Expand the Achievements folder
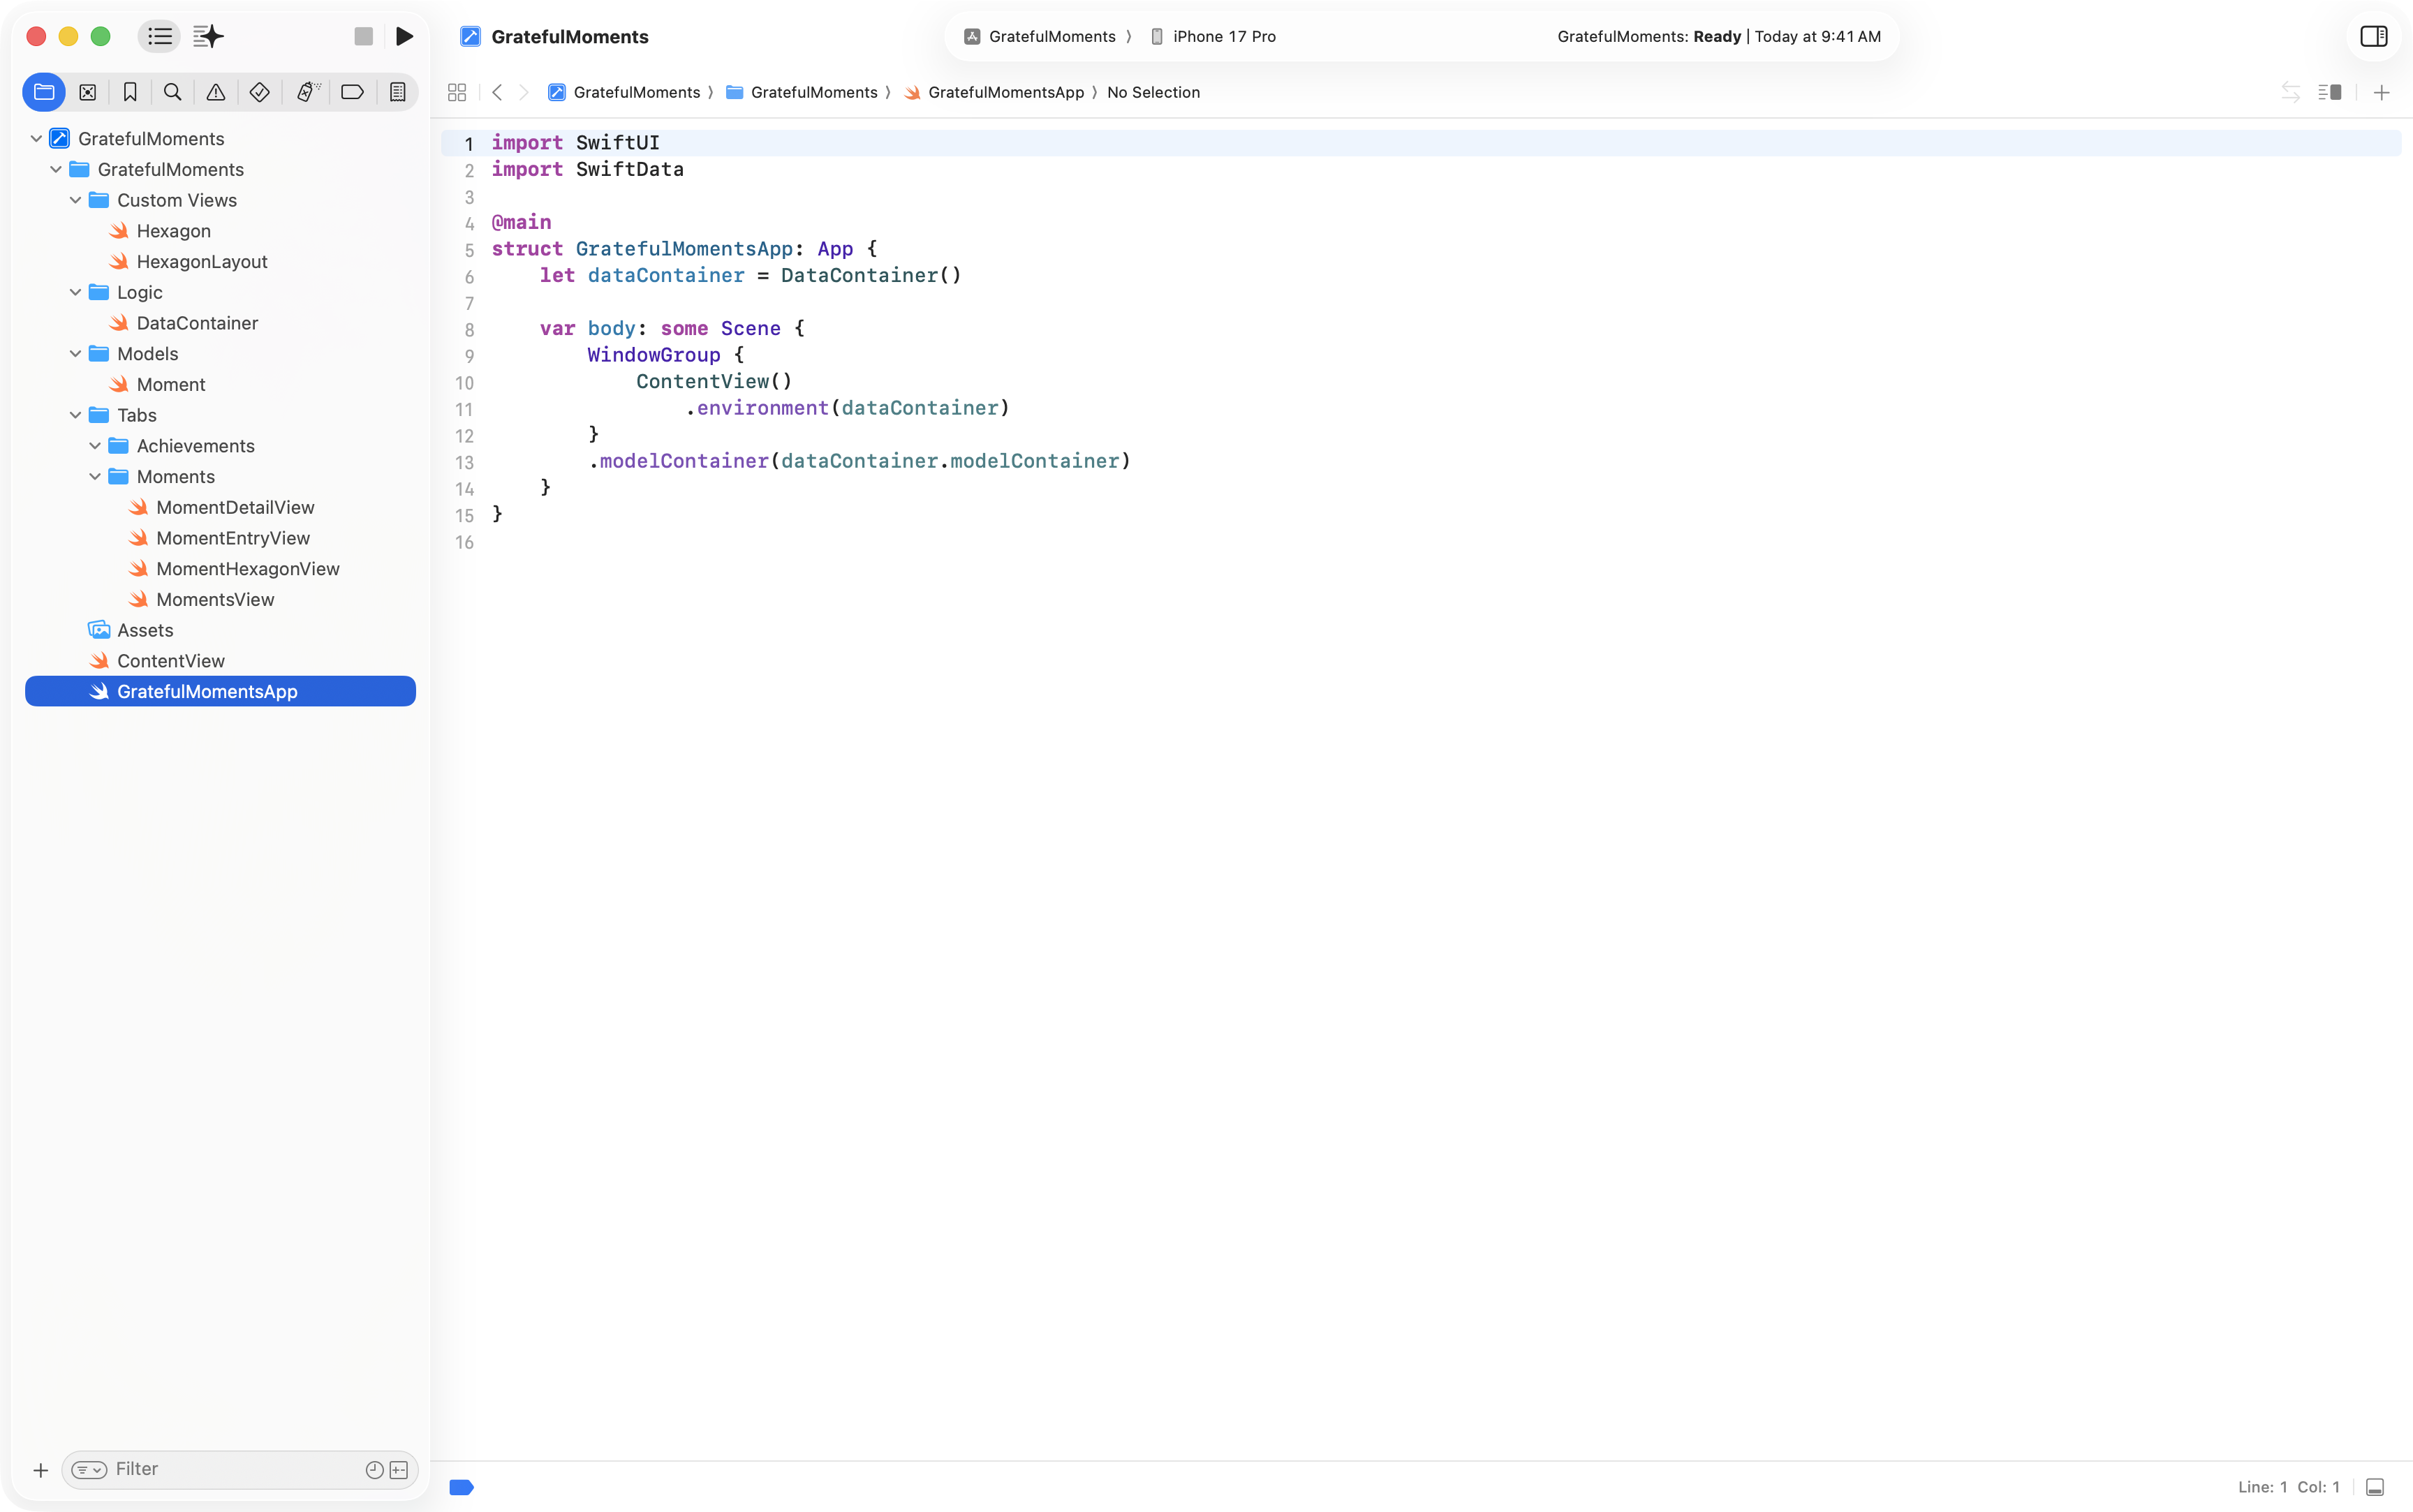This screenshot has height=1512, width=2413. 95,446
